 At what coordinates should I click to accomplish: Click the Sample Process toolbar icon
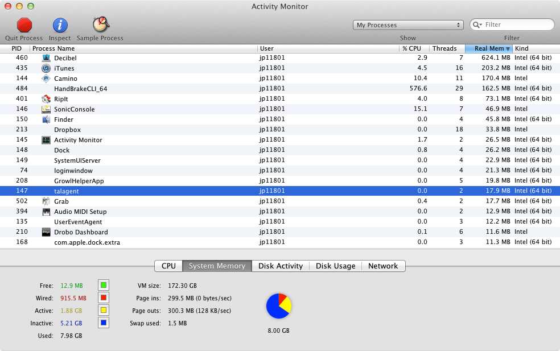[x=100, y=25]
